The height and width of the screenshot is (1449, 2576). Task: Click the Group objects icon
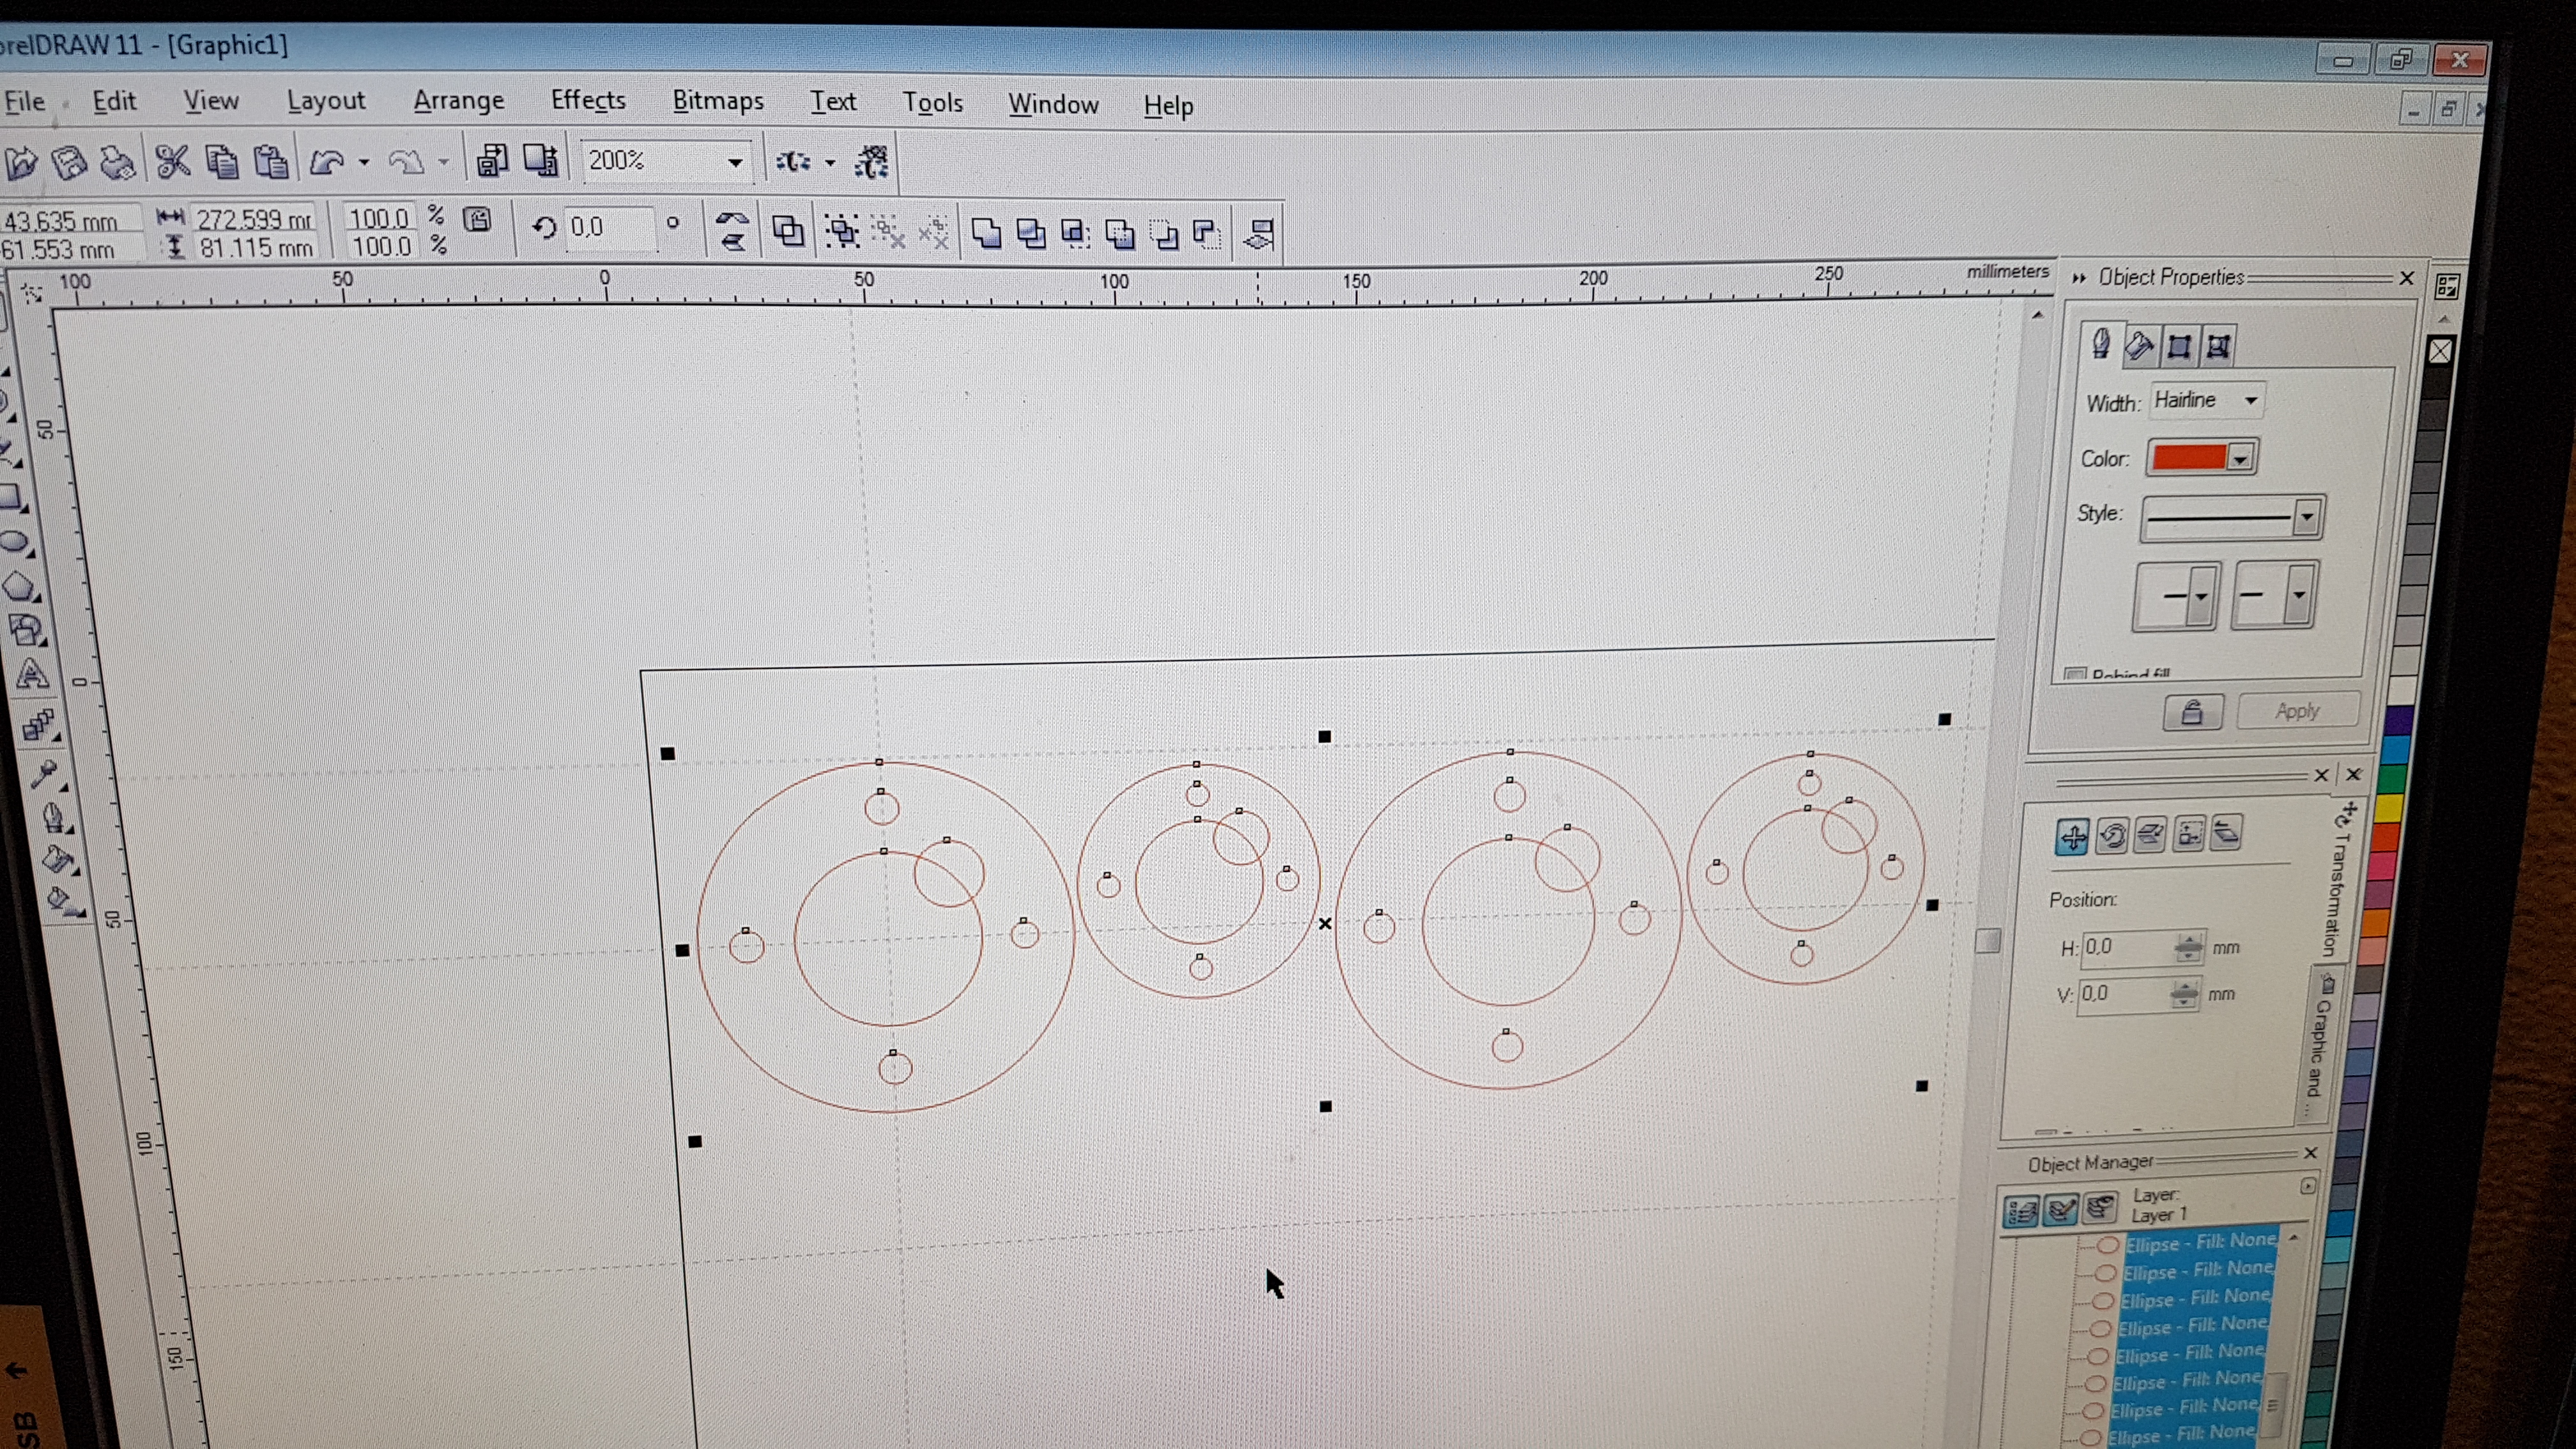(842, 232)
